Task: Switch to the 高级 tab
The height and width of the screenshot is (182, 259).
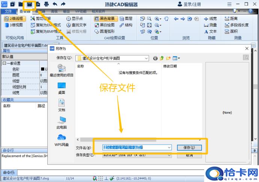Action: coord(54,11)
